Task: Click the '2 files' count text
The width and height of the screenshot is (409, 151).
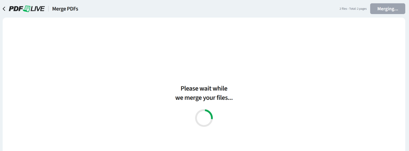Action: click(x=343, y=9)
